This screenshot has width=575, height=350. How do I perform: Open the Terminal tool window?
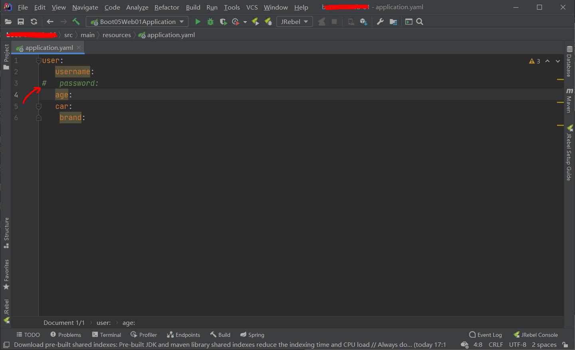107,335
